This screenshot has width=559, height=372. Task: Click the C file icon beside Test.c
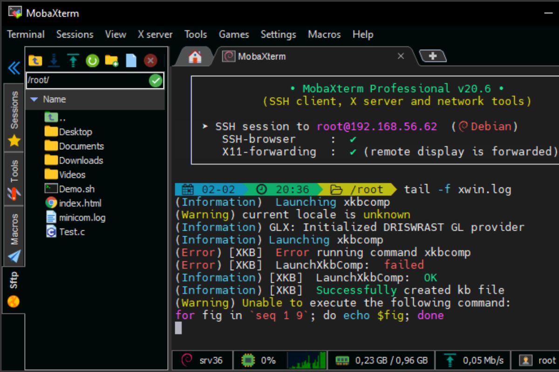51,231
